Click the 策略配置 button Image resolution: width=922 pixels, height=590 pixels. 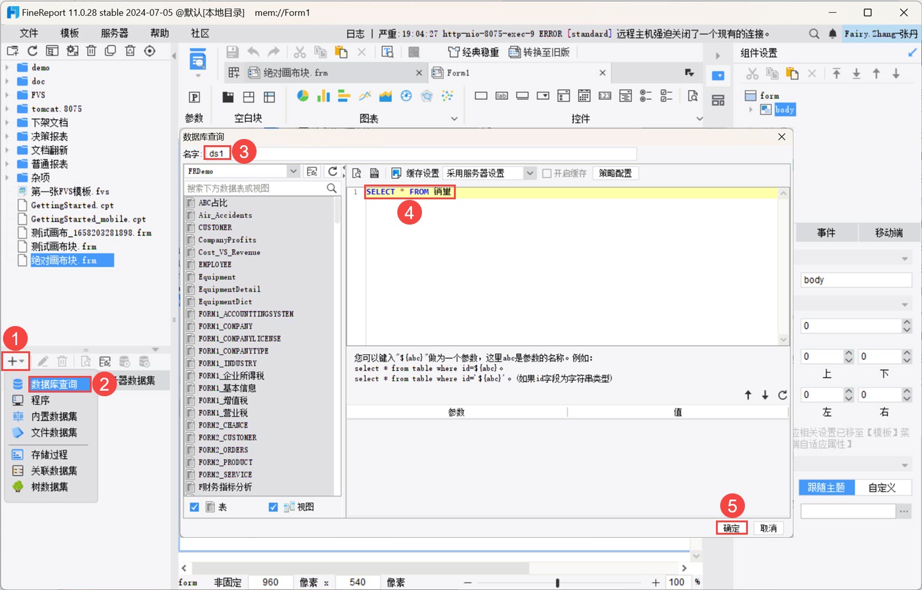point(615,173)
